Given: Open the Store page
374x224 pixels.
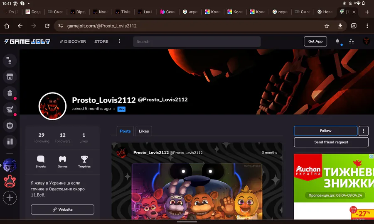Looking at the screenshot, I should (101, 41).
